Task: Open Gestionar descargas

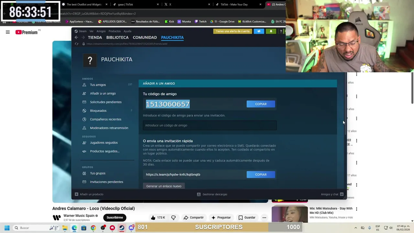Action: pyautogui.click(x=212, y=194)
